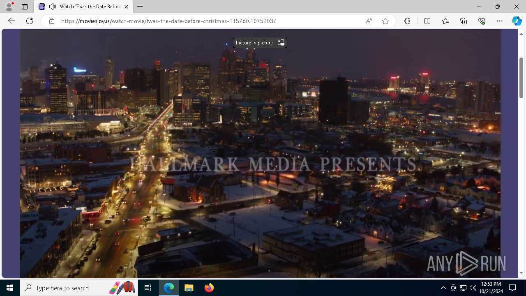This screenshot has width=526, height=296.
Task: Open a new browser tab
Action: (140, 7)
